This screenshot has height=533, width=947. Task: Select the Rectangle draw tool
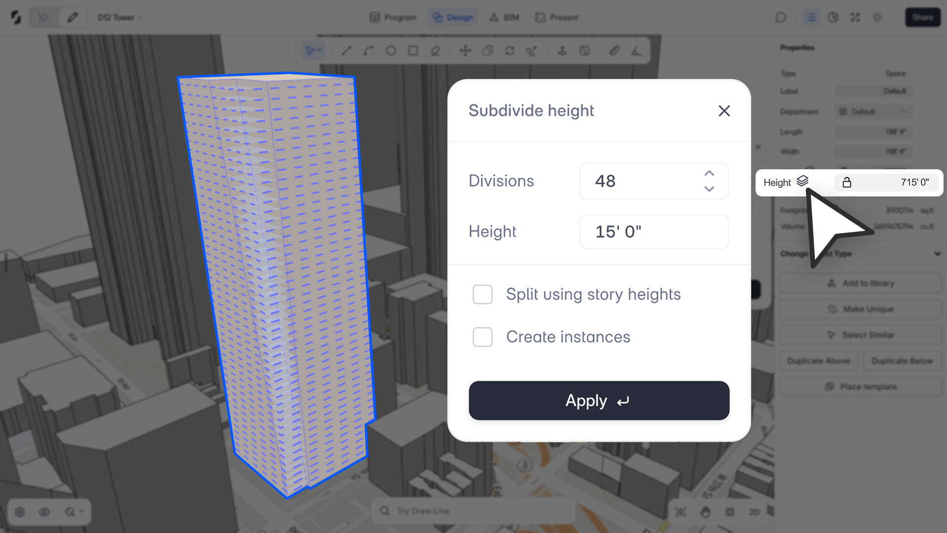tap(413, 50)
